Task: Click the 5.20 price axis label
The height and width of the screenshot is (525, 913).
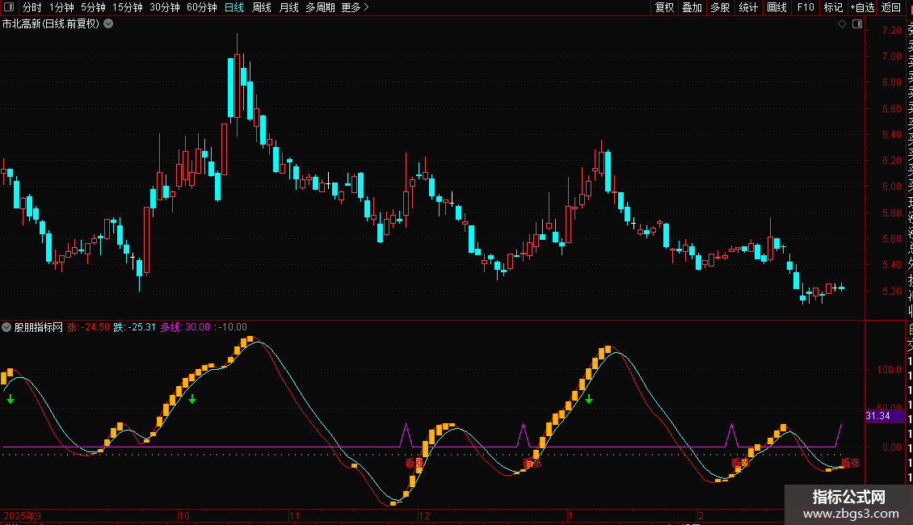Action: pos(891,291)
